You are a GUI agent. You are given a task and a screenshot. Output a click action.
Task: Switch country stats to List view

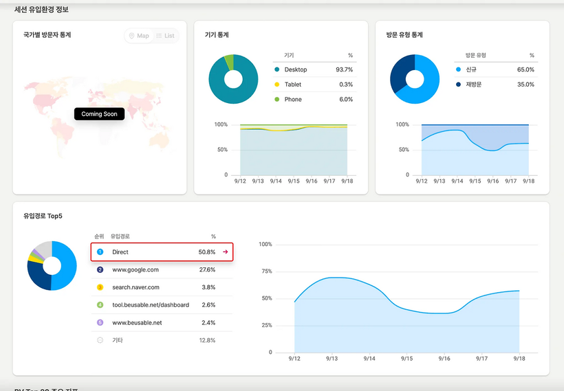click(x=165, y=36)
